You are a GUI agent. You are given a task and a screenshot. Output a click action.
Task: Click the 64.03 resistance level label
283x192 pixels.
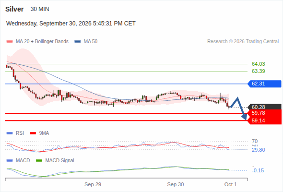tap(258, 64)
